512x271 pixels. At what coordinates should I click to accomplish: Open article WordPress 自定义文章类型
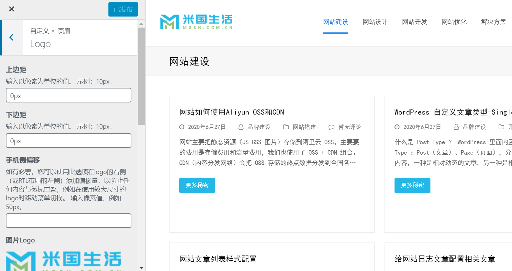[453, 112]
